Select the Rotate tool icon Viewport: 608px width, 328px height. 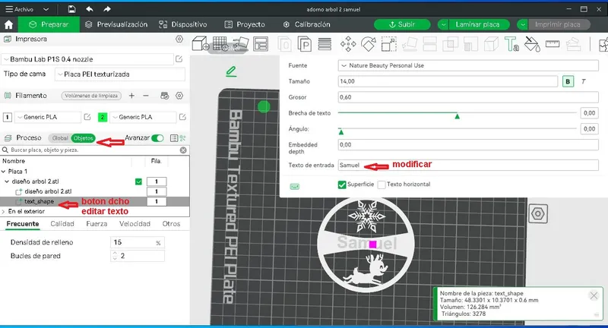[369, 43]
